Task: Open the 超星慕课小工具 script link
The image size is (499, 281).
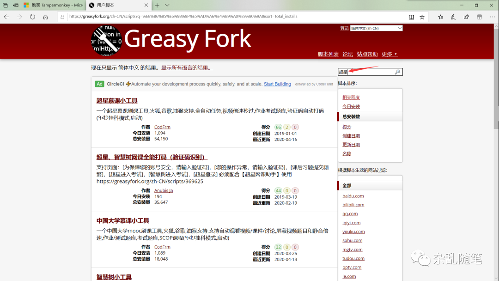Action: (117, 101)
